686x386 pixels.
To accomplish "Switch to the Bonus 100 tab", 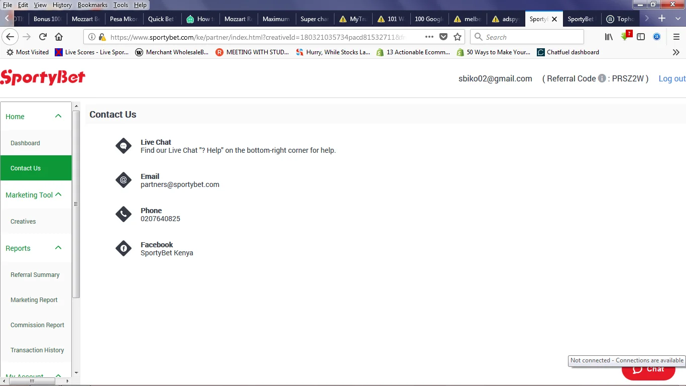I will click(48, 19).
